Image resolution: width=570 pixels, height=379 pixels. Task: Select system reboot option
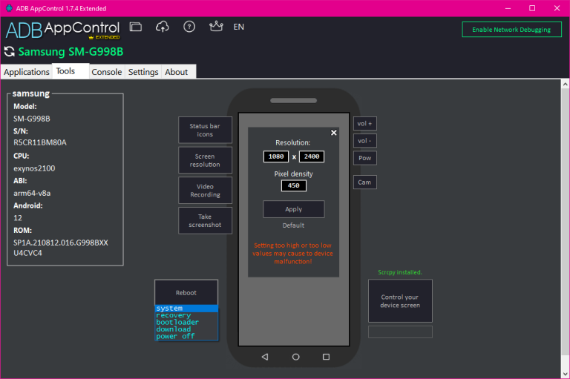(x=186, y=309)
